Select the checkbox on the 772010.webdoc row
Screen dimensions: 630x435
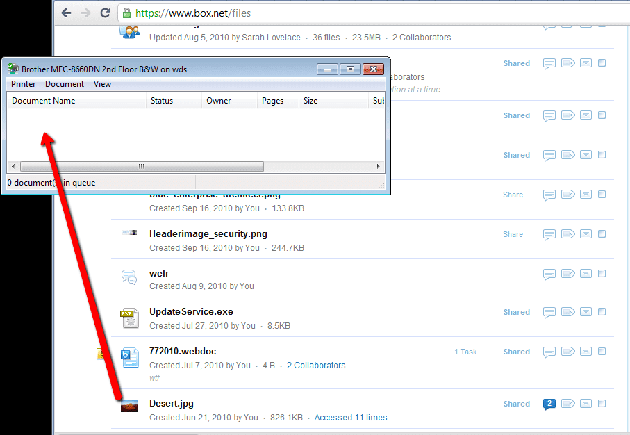click(602, 352)
